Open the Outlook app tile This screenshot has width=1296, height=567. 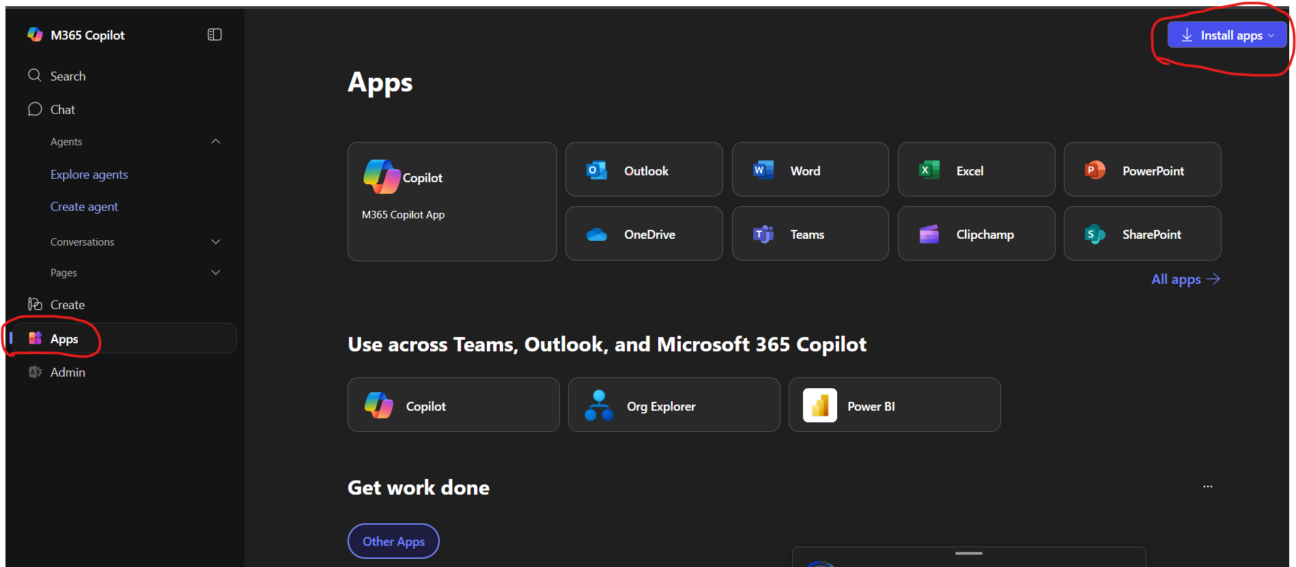pos(643,170)
